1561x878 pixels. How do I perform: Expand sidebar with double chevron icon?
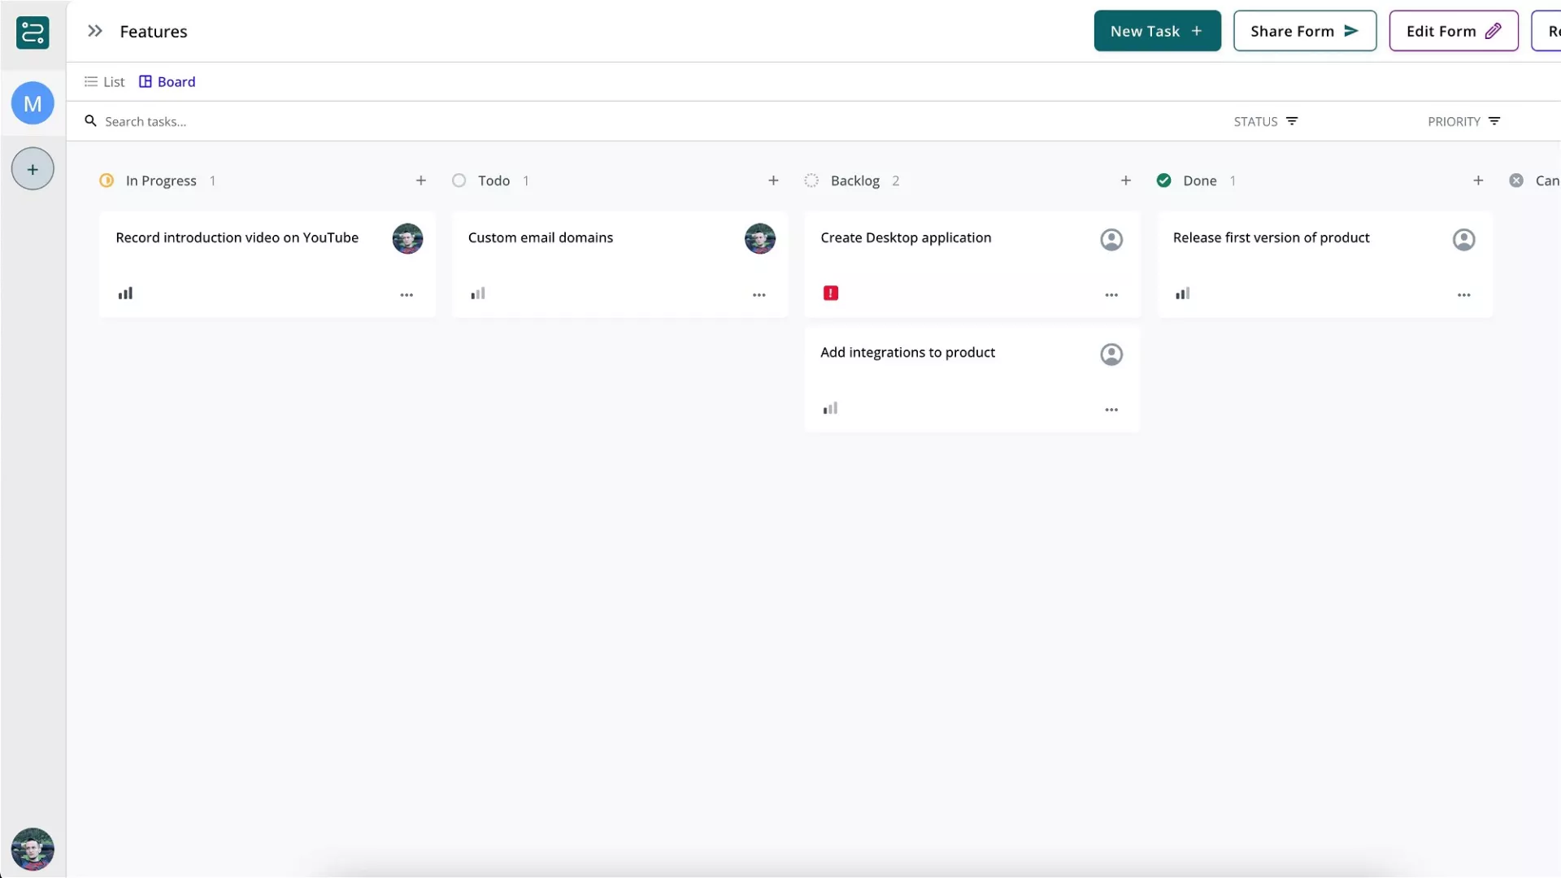[x=95, y=31]
